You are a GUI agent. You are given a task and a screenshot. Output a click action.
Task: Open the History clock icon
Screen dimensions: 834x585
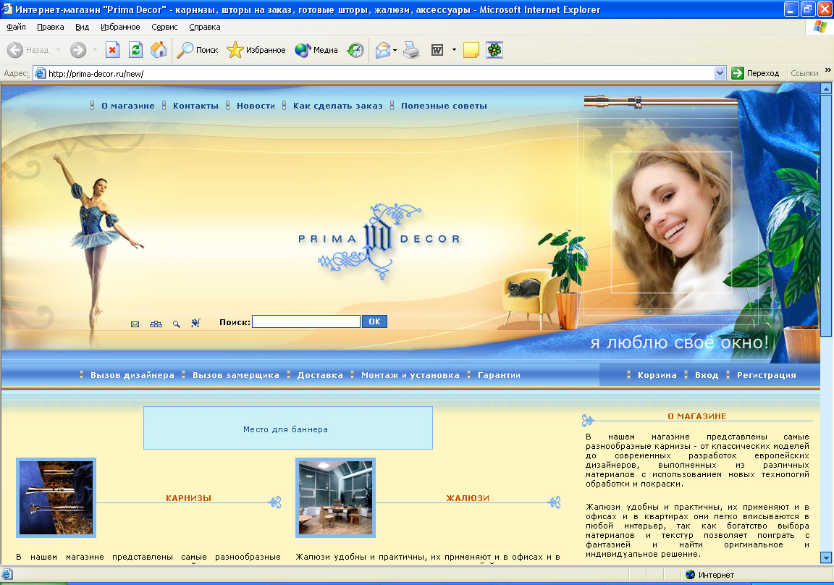pyautogui.click(x=355, y=50)
